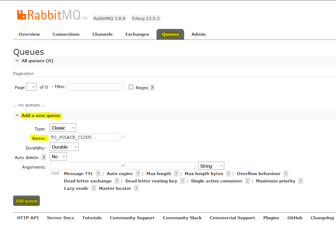Click the Max length bytes help icon
Screen dimensions: 336x225
click(228, 173)
